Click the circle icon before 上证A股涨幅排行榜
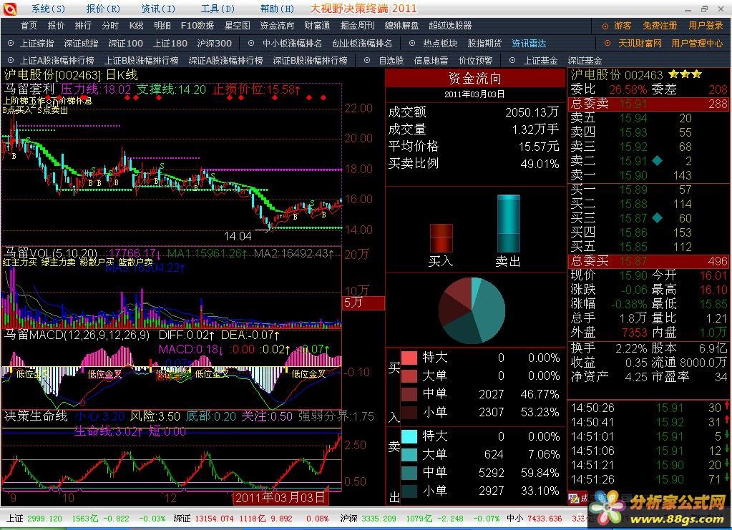 click(x=11, y=61)
